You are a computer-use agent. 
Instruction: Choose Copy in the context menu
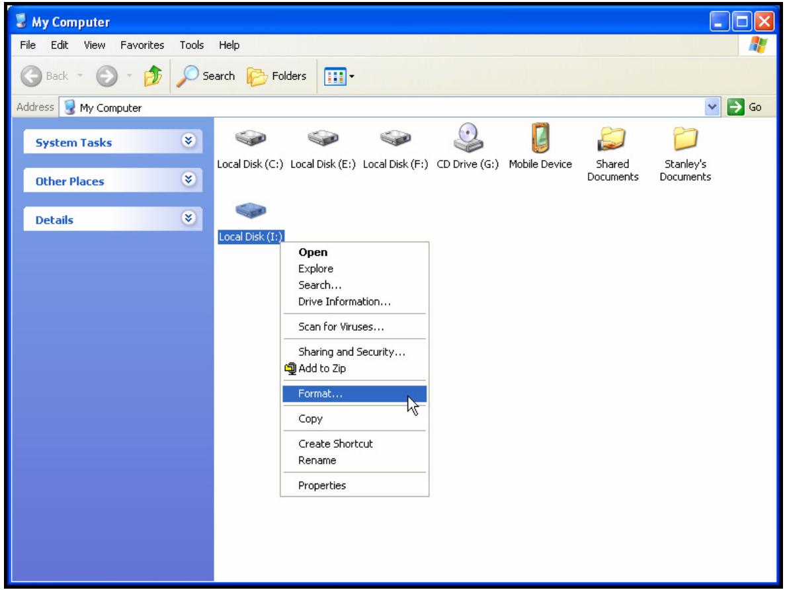point(354,419)
